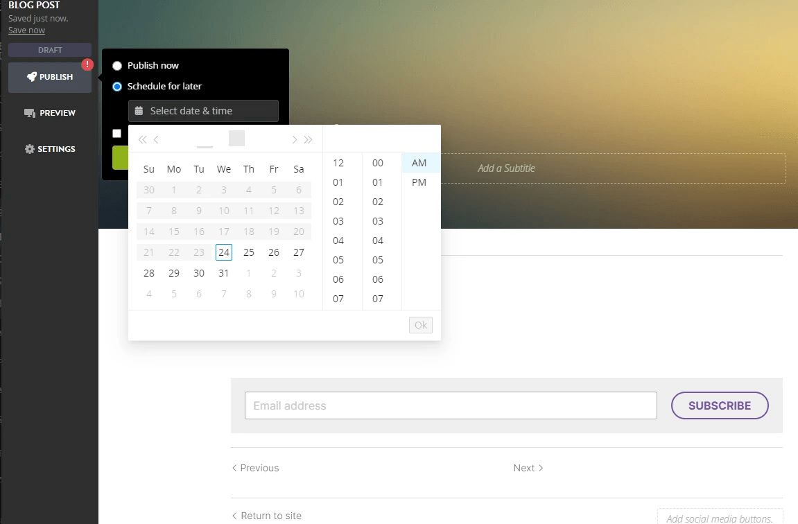798x524 pixels.
Task: Select the Publish now radio button
Action: 116,65
